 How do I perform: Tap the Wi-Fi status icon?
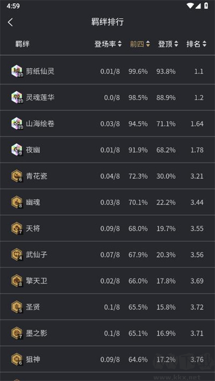tap(190, 6)
